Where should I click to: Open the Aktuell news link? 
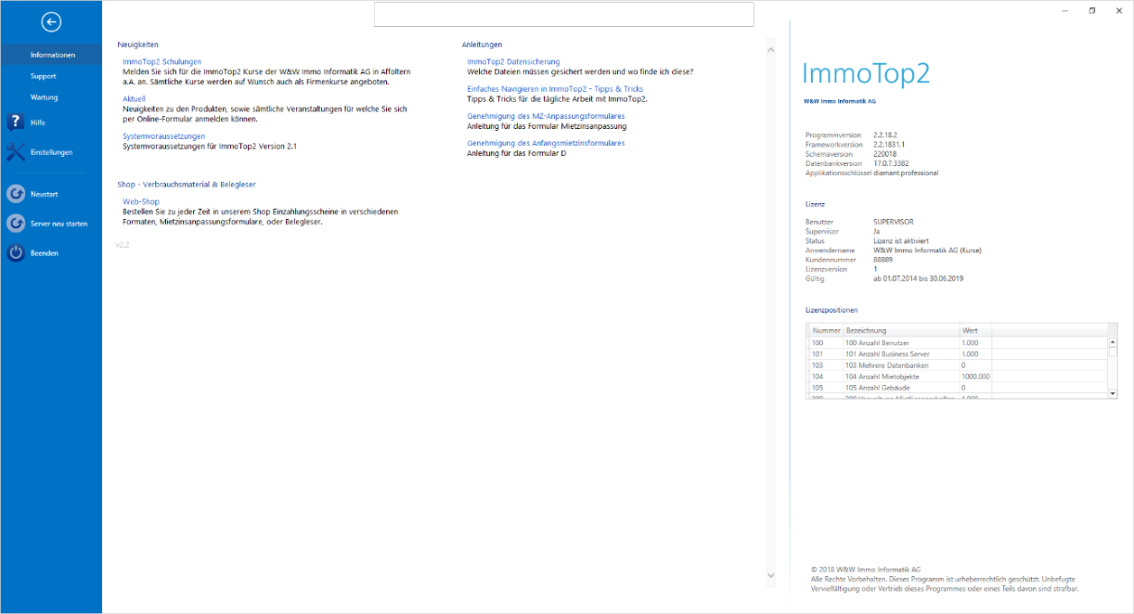(x=134, y=98)
